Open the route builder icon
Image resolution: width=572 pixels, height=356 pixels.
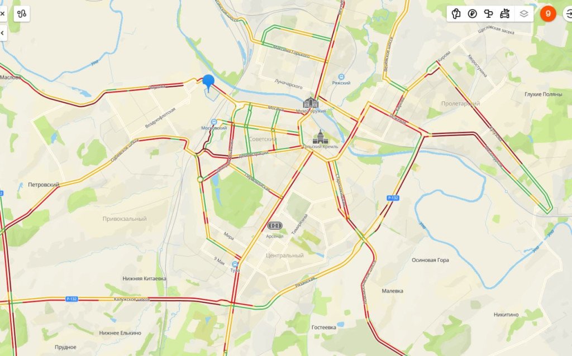22,14
